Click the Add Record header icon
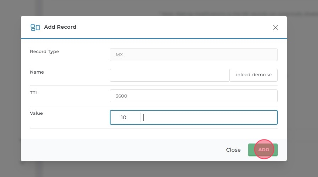Image resolution: width=318 pixels, height=177 pixels. point(35,27)
